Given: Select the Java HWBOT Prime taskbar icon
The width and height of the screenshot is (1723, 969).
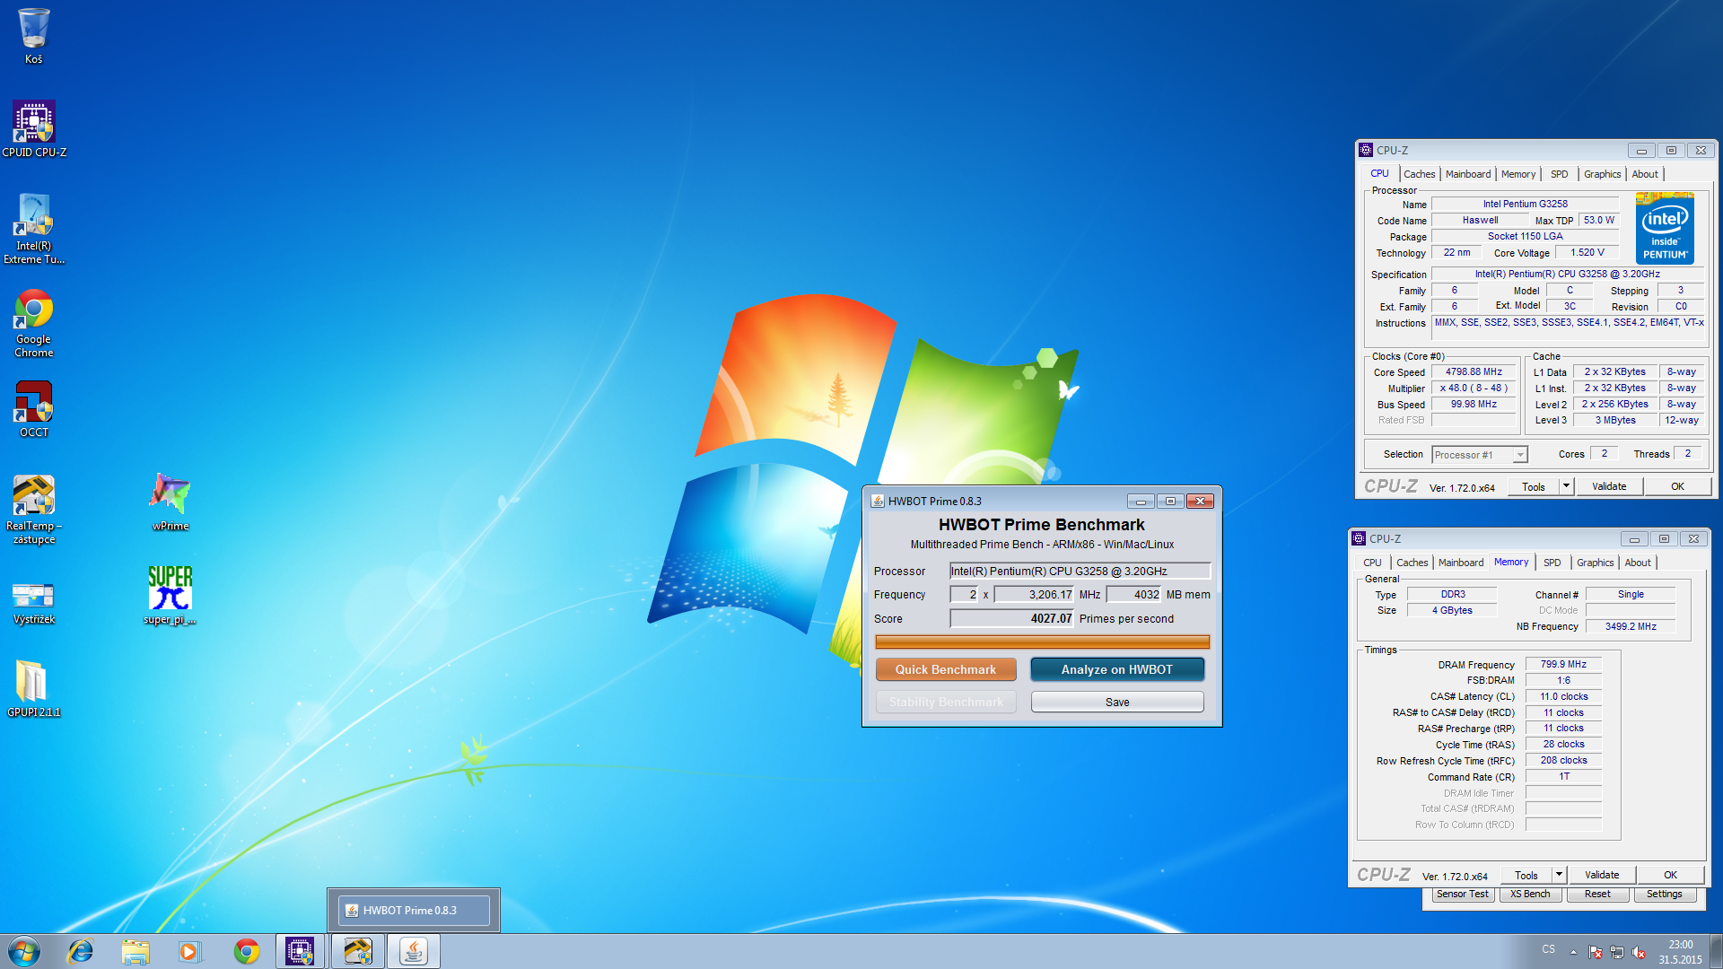Looking at the screenshot, I should [414, 951].
